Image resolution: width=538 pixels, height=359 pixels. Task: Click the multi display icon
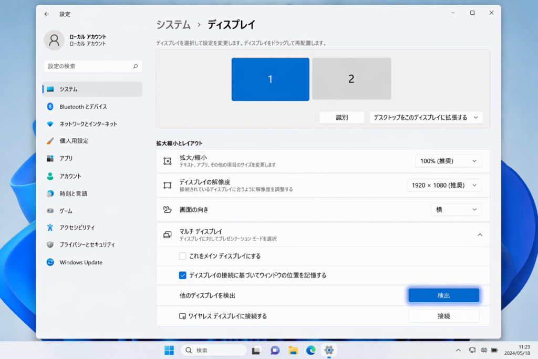(168, 235)
